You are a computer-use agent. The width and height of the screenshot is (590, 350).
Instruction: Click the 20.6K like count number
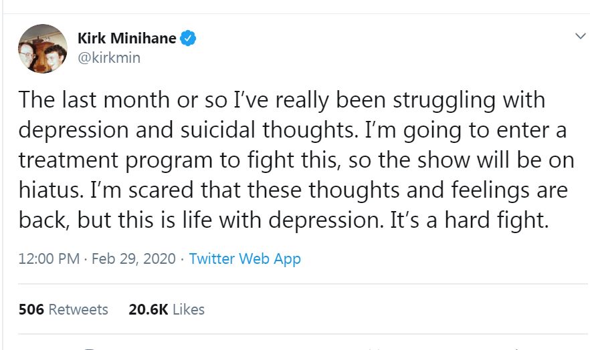coord(148,309)
